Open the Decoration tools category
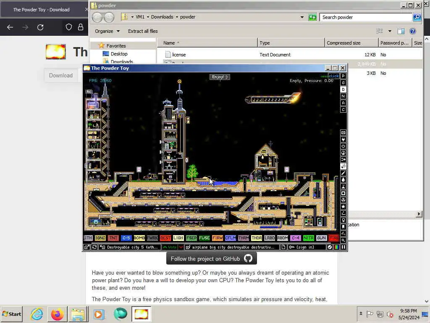The image size is (430, 323). pos(343,233)
